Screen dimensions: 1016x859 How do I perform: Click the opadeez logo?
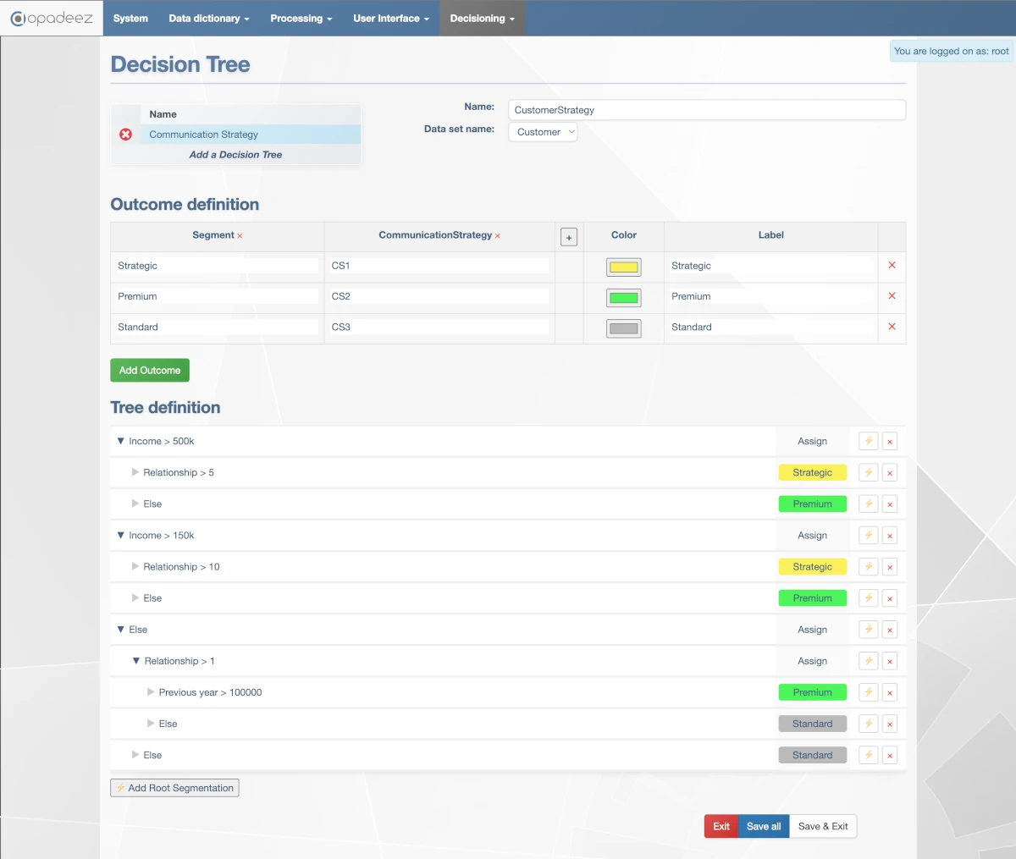click(x=51, y=18)
